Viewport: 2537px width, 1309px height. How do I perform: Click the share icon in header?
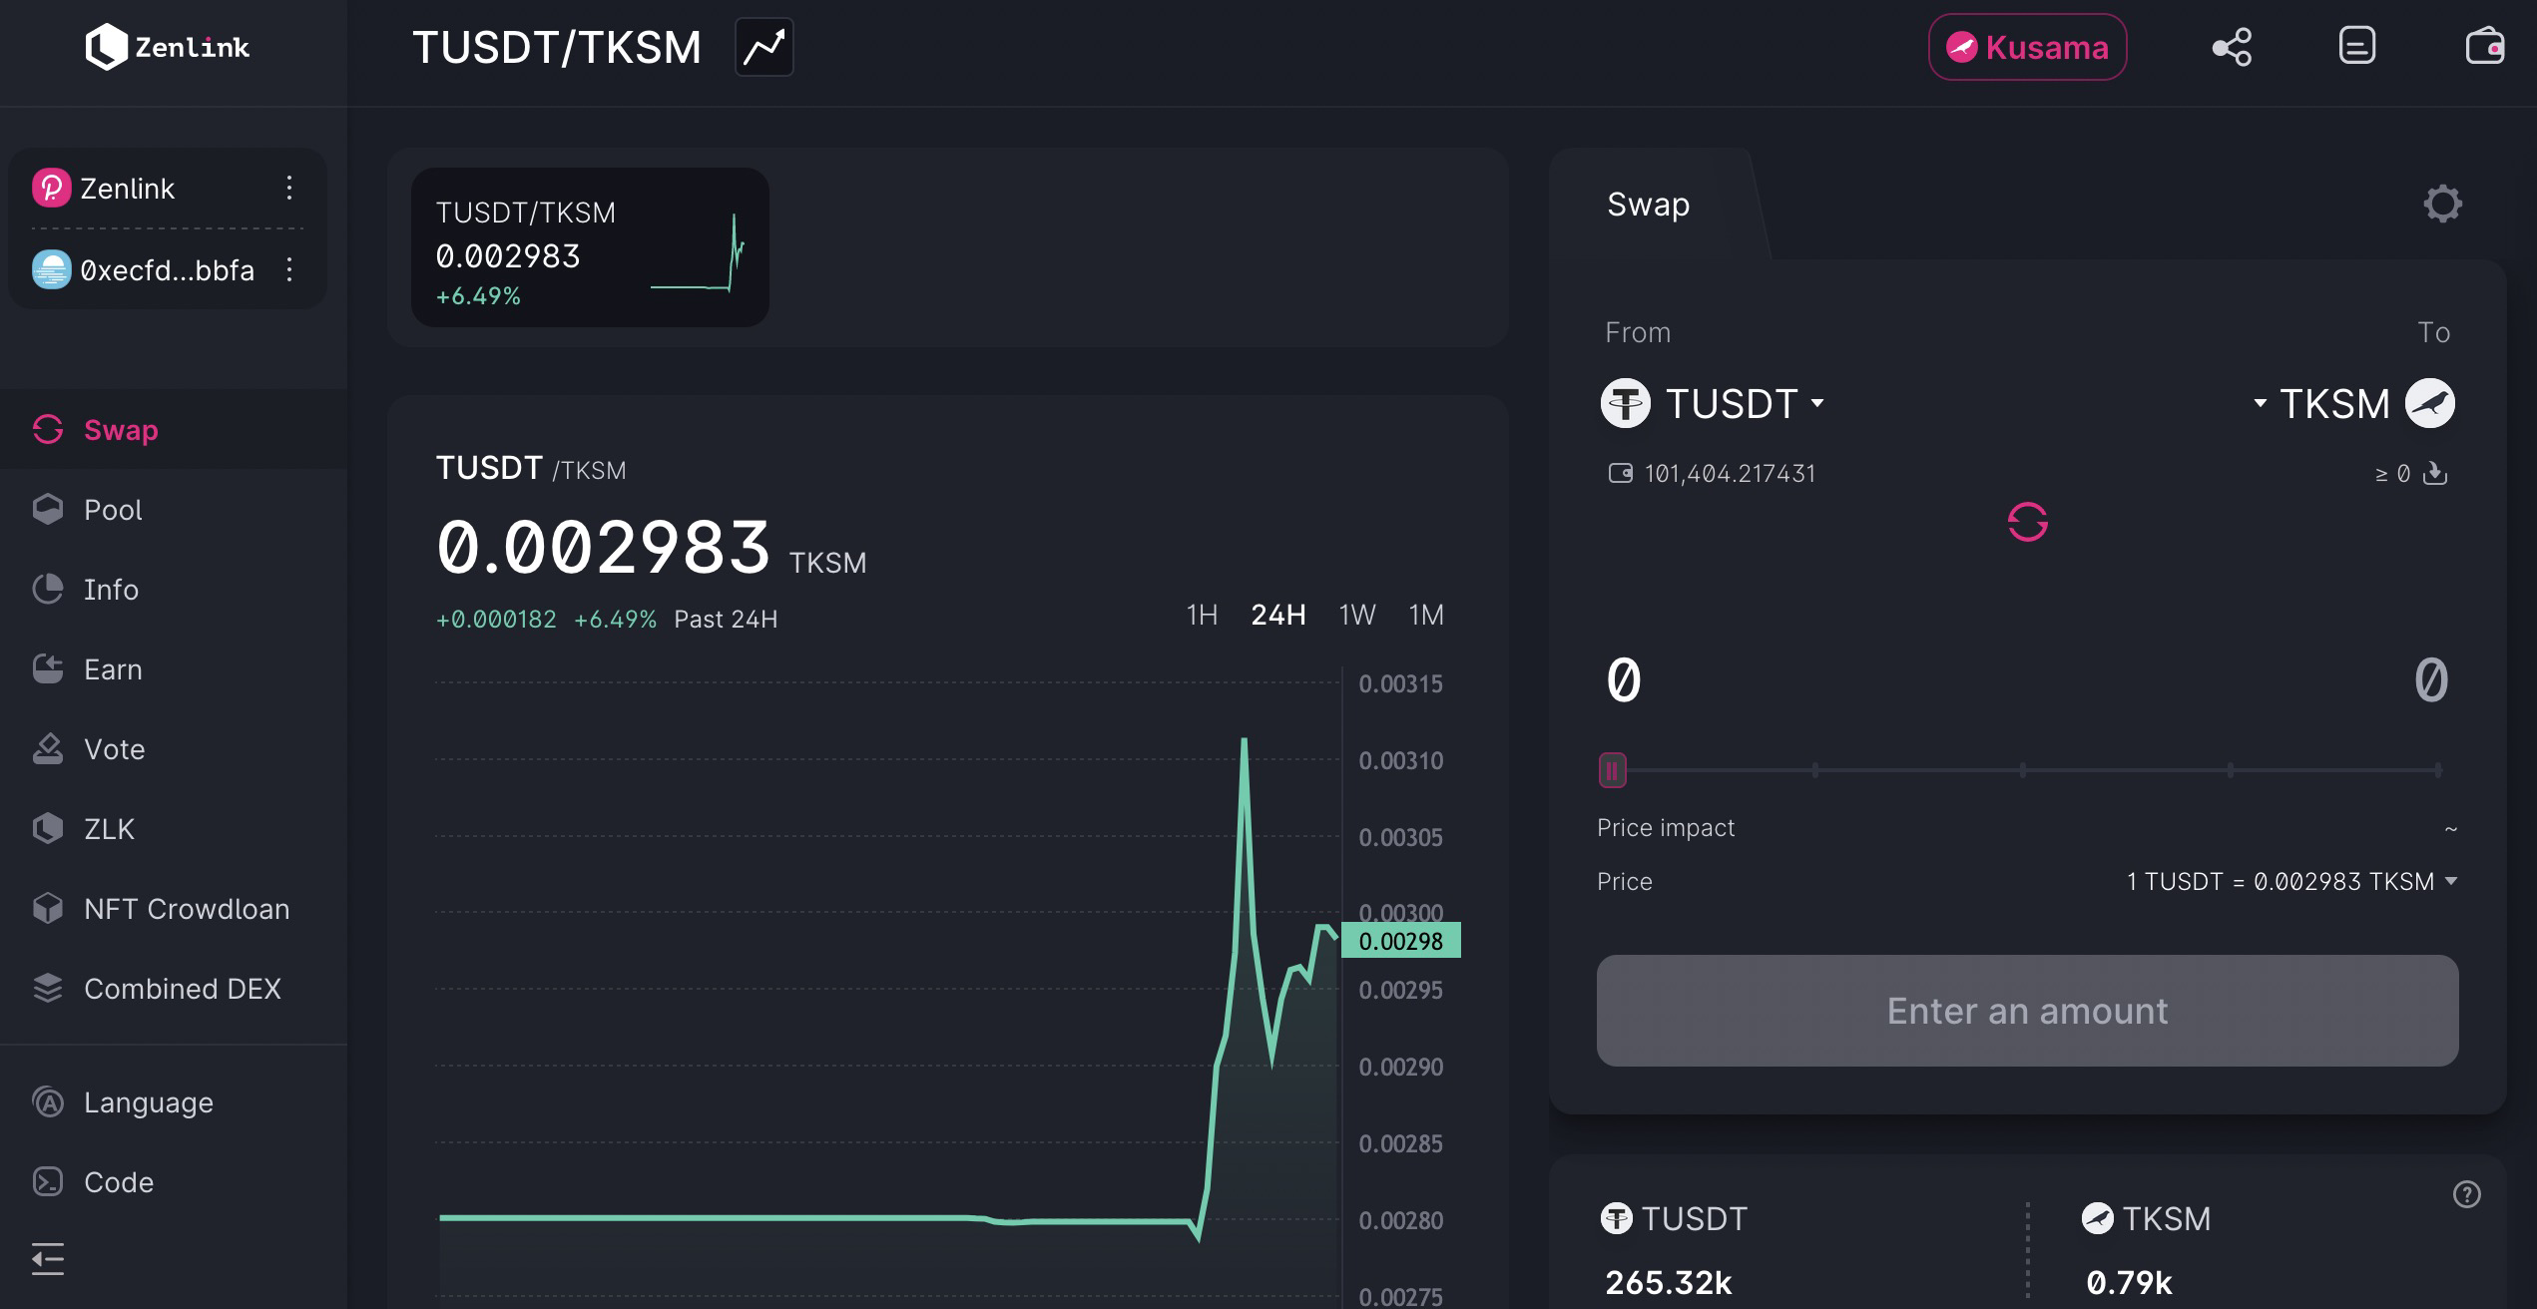tap(2232, 47)
